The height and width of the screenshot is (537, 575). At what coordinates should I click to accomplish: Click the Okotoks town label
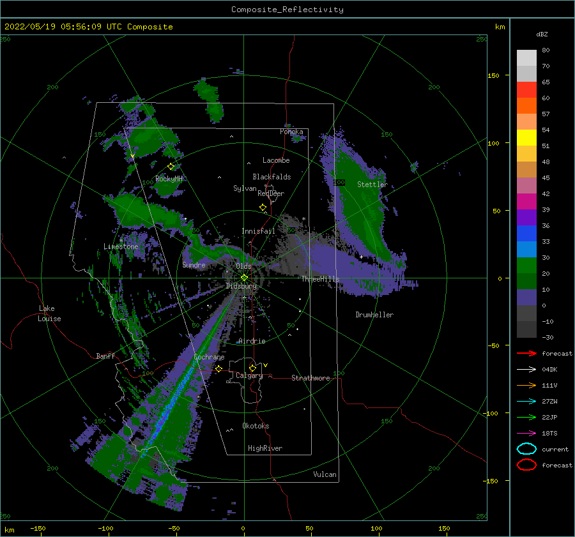256,426
